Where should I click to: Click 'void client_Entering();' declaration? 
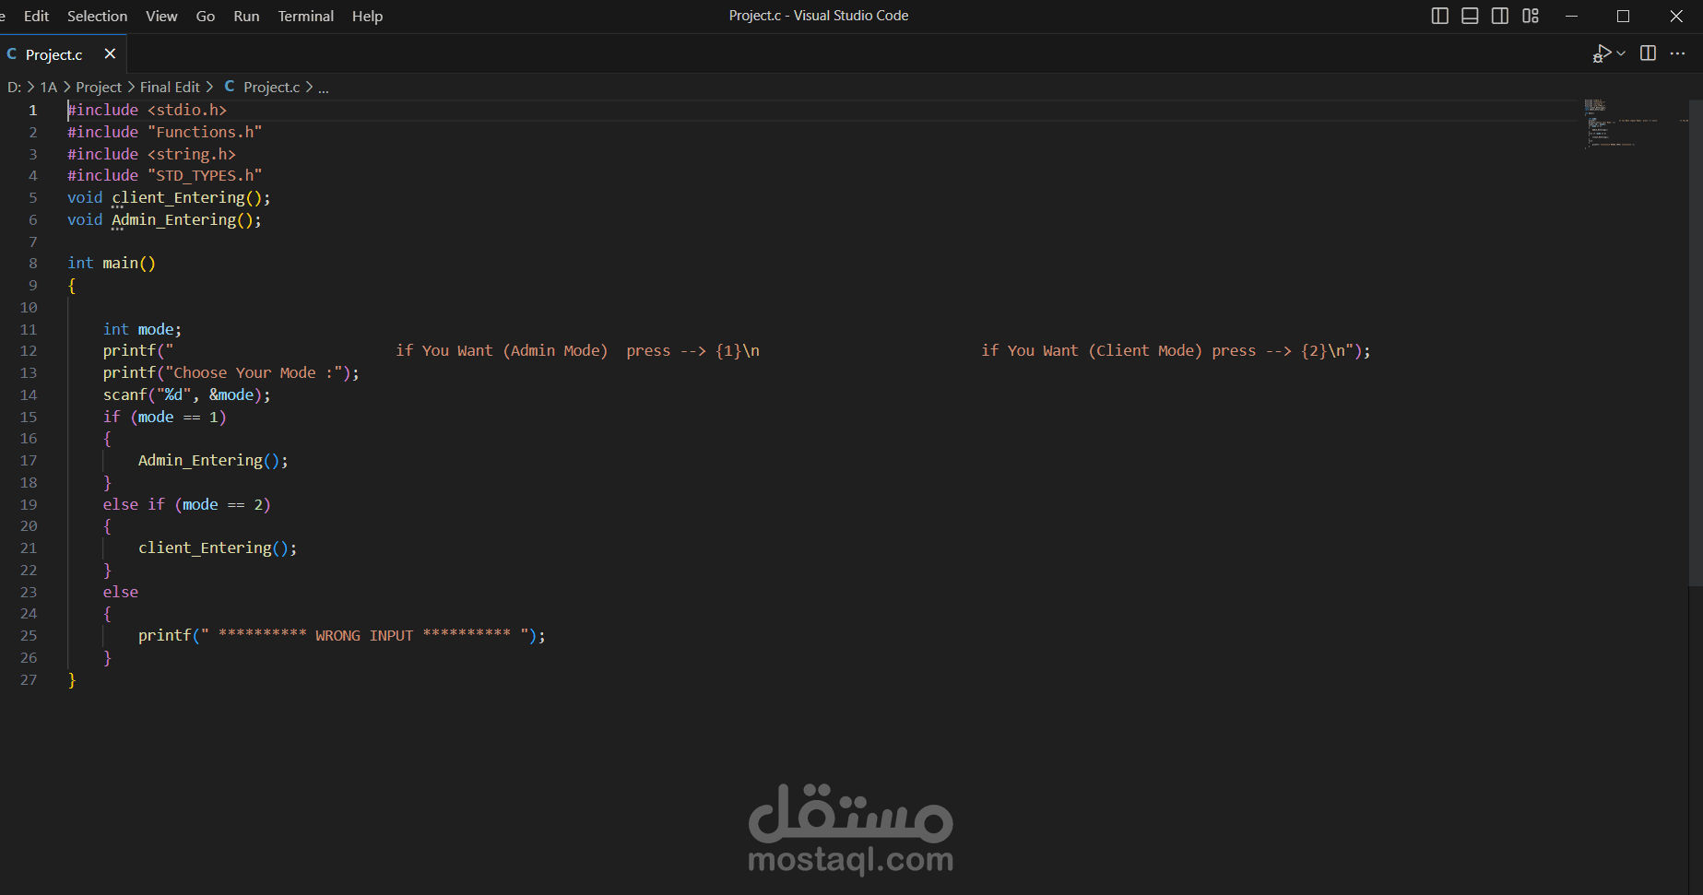tap(169, 197)
